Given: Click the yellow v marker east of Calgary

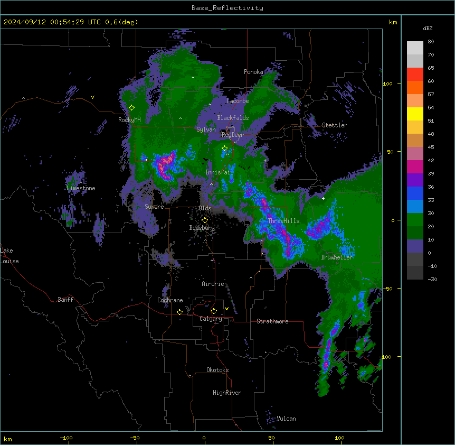Looking at the screenshot, I should pos(226,309).
